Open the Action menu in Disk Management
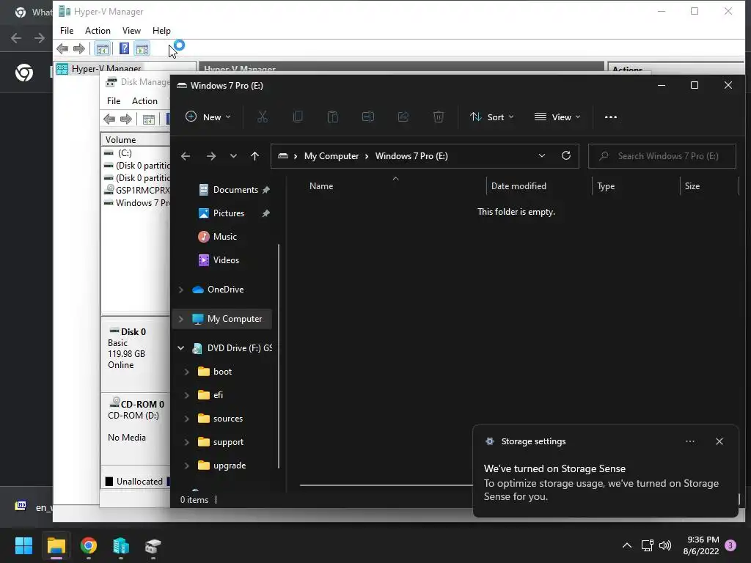Screen dimensions: 751x563 coord(144,101)
